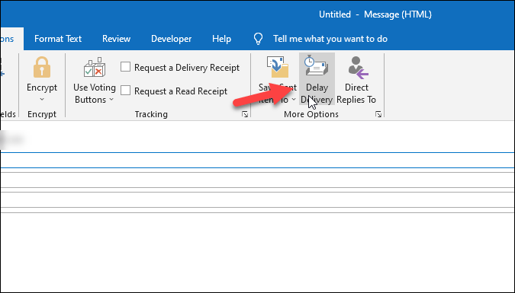The height and width of the screenshot is (293, 515).
Task: Expand the Voting Buttons dropdown chevron
Action: click(x=111, y=99)
